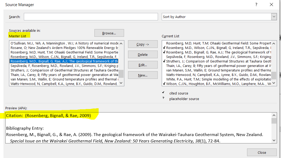
Task: Select Rosenberg, Hunt Ohaaki entry in Current List
Action: point(217,43)
